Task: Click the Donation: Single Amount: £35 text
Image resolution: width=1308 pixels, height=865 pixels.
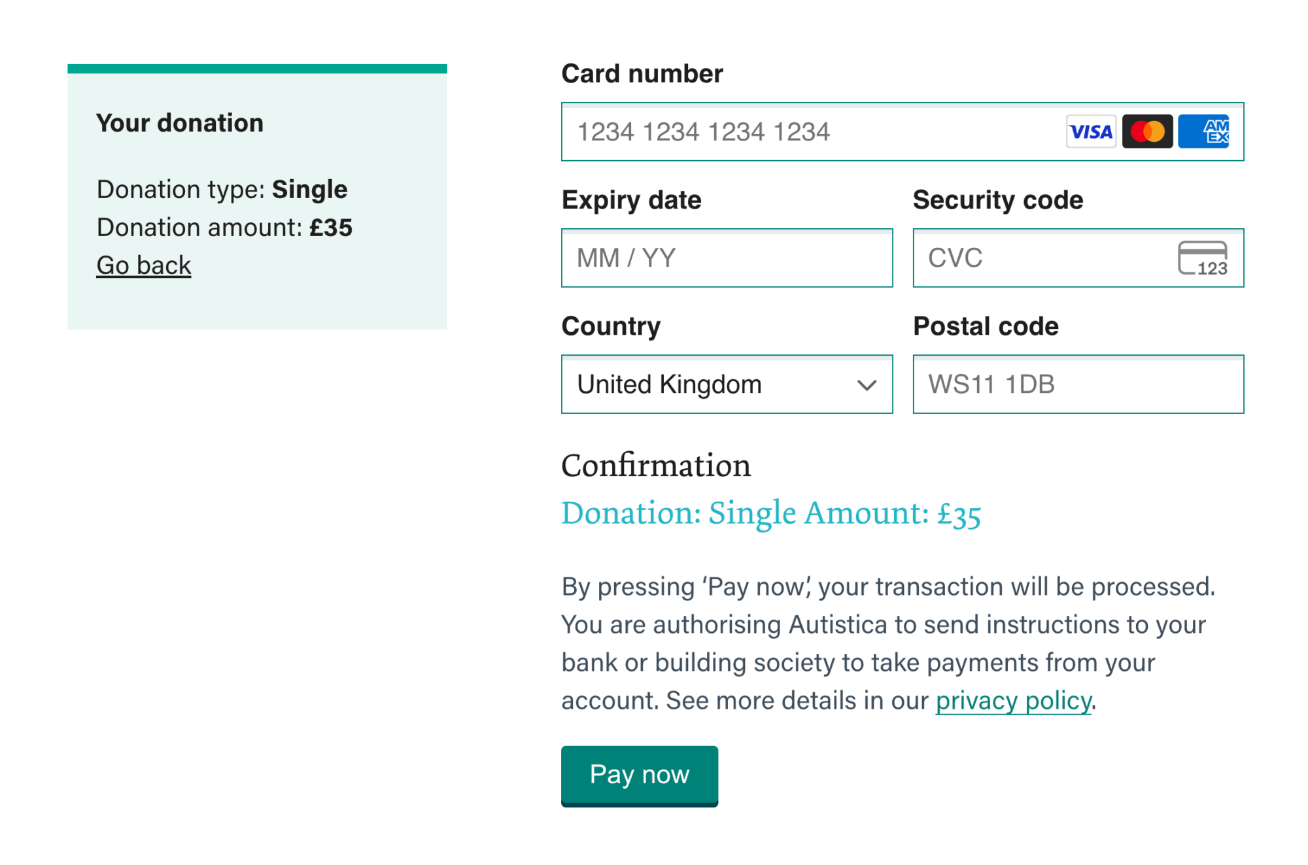Action: [770, 514]
